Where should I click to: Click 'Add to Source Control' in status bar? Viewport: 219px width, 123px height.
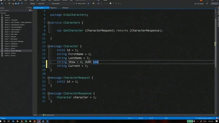pyautogui.click(x=205, y=118)
